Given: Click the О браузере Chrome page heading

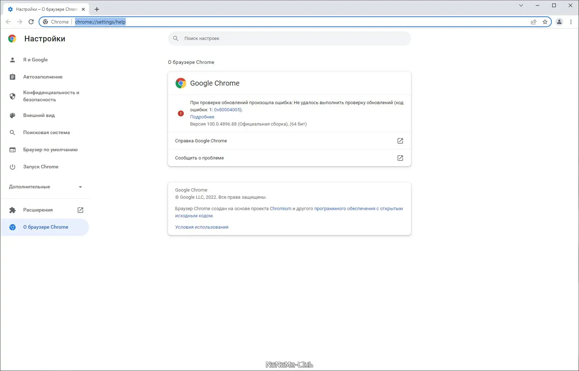Looking at the screenshot, I should pos(191,62).
